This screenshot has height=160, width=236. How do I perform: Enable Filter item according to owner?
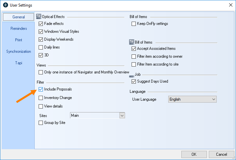(x=134, y=56)
